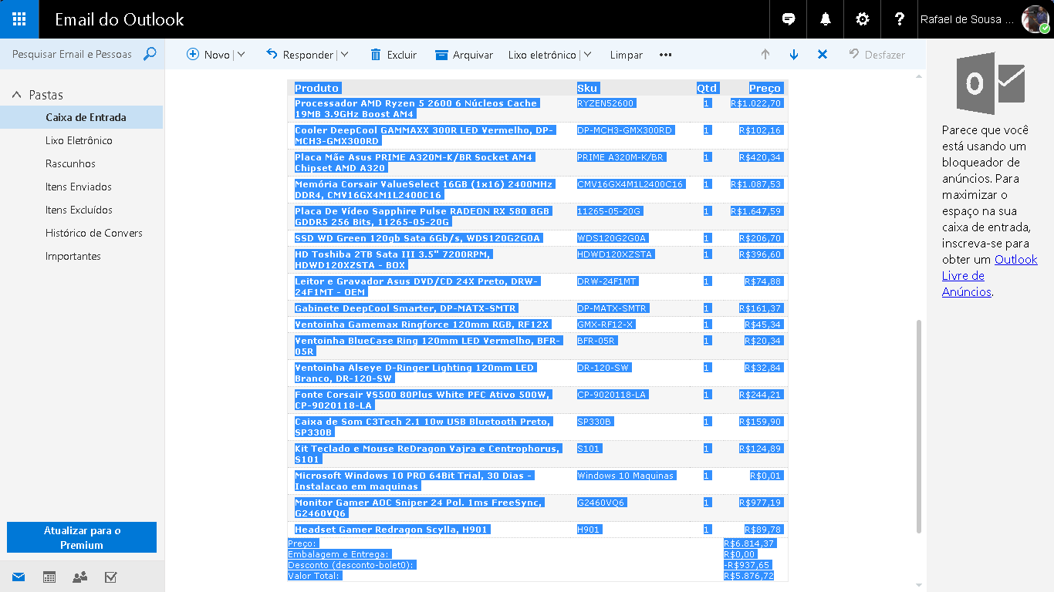Click Windows 10 Maquinas SKU cell
The width and height of the screenshot is (1054, 592).
pyautogui.click(x=626, y=476)
